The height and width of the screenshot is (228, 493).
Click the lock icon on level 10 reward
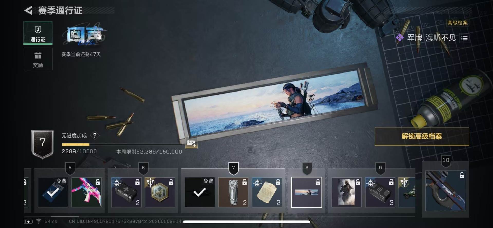pos(462,175)
